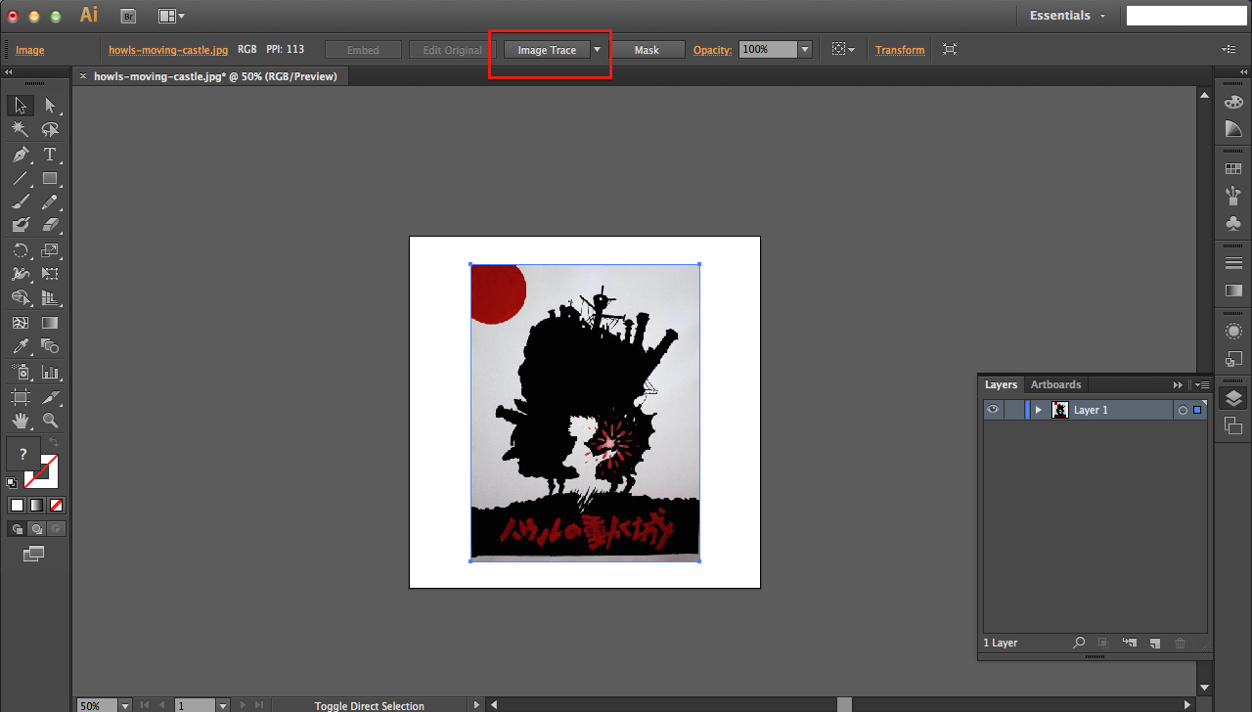Choose the Lasso tool

tap(50, 130)
